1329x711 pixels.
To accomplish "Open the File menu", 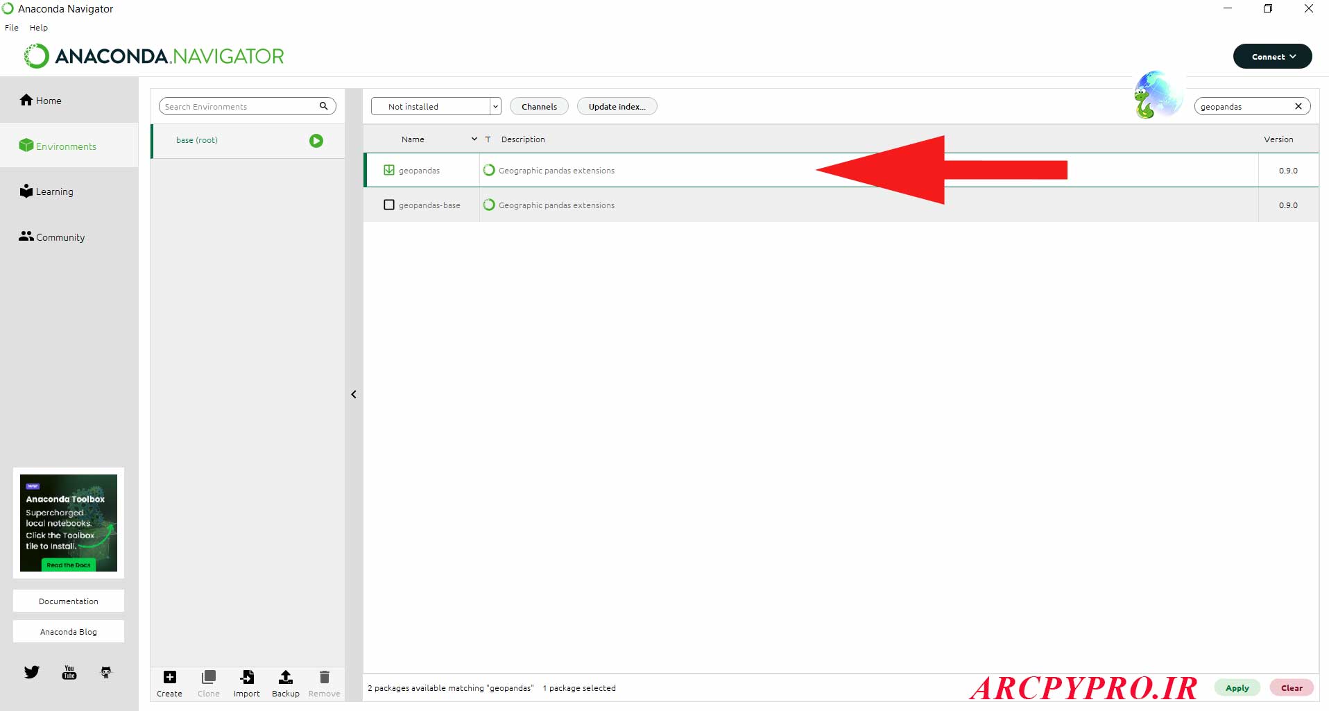I will pyautogui.click(x=12, y=28).
